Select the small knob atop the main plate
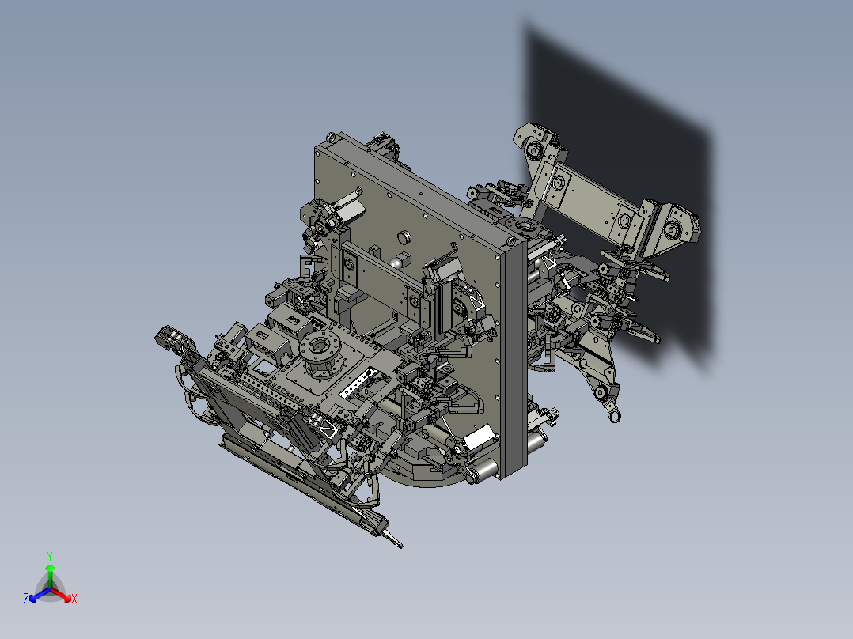The width and height of the screenshot is (853, 639). [x=403, y=236]
